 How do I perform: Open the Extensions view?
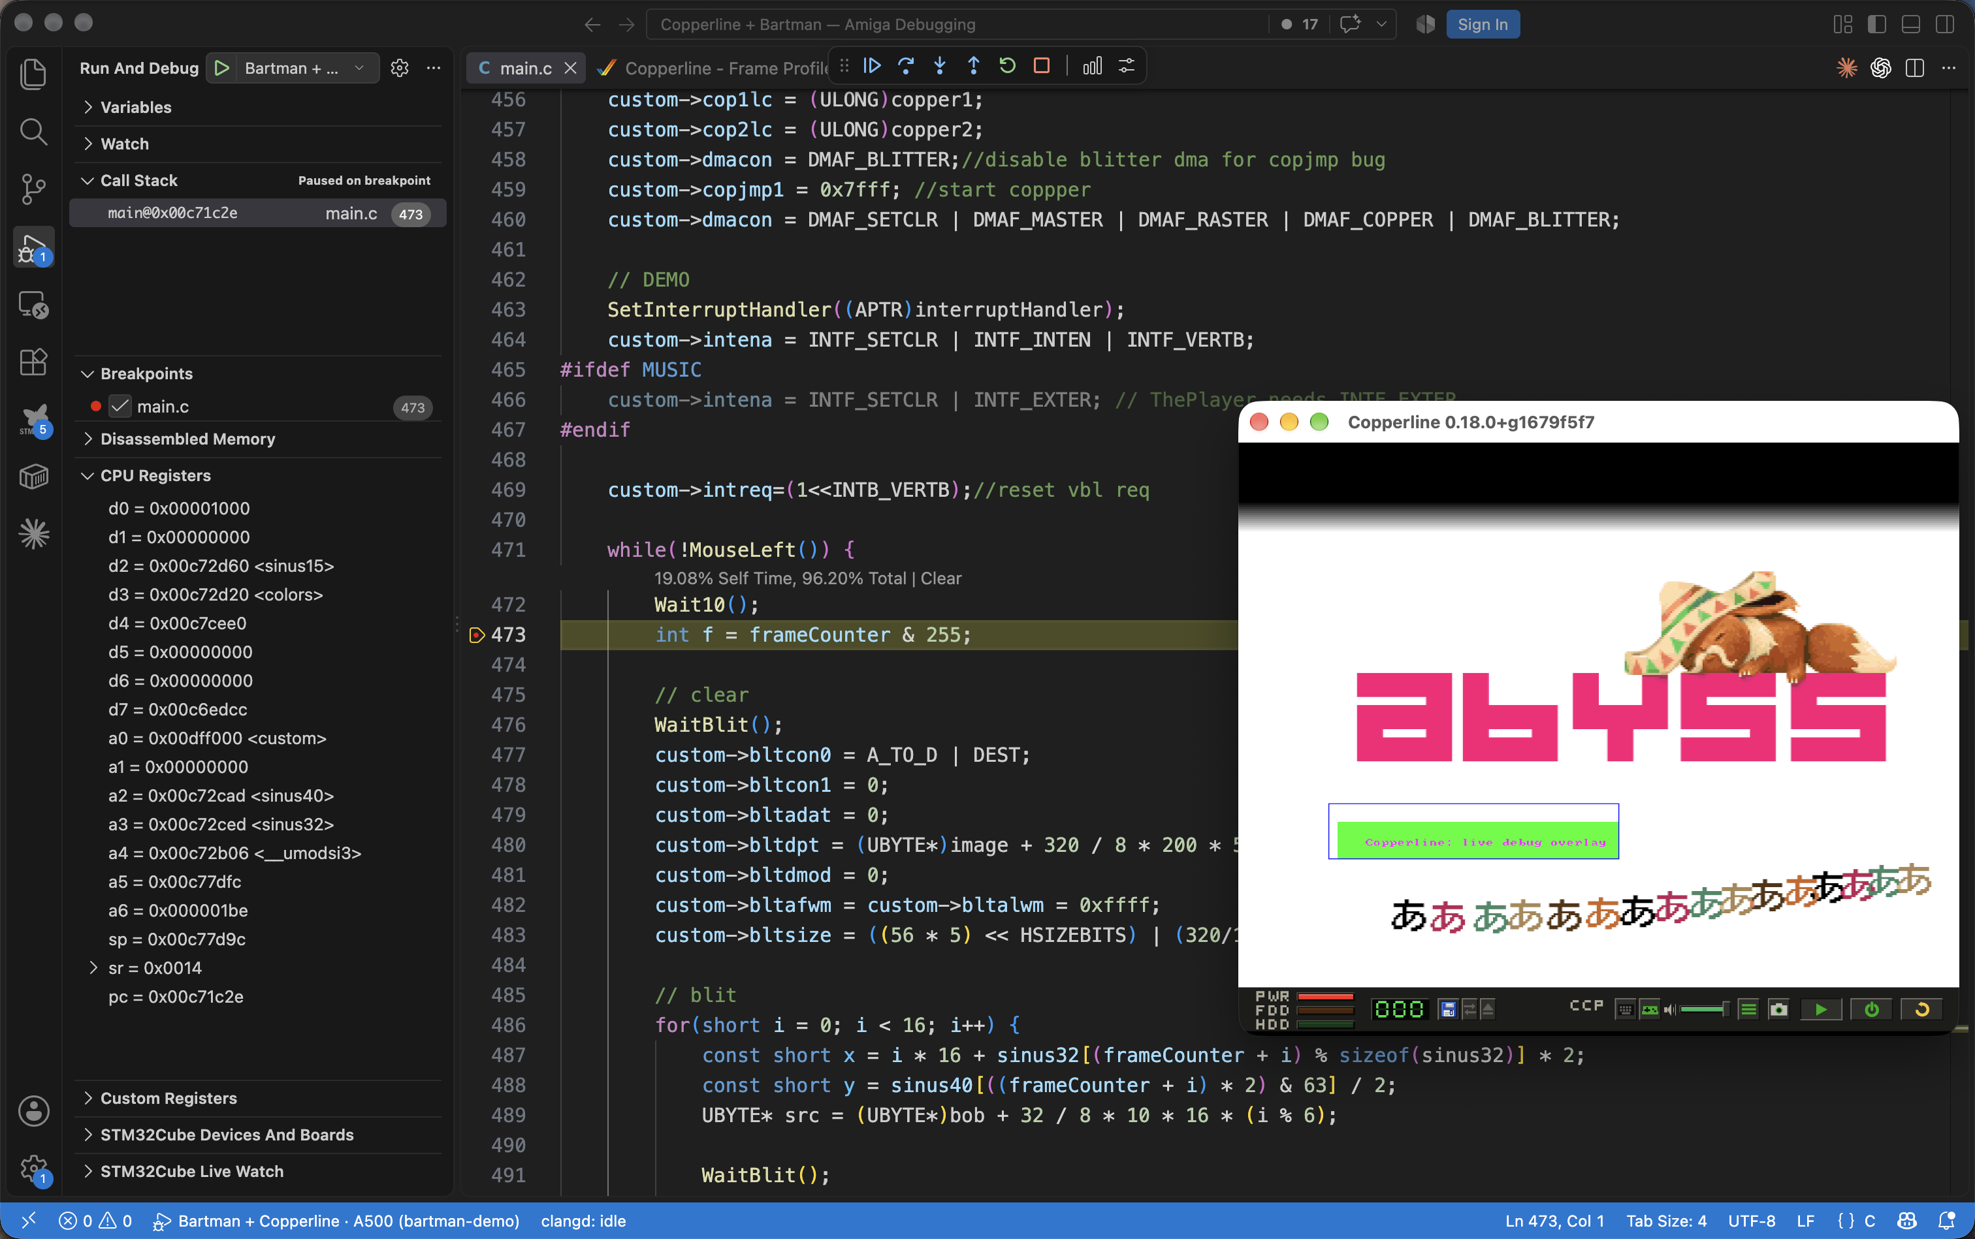(x=33, y=362)
